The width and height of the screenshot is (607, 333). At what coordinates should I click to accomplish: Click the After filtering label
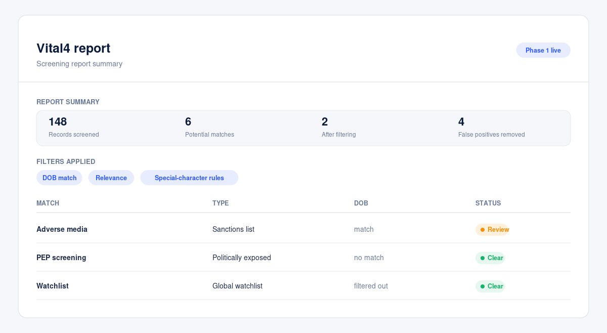coord(339,135)
